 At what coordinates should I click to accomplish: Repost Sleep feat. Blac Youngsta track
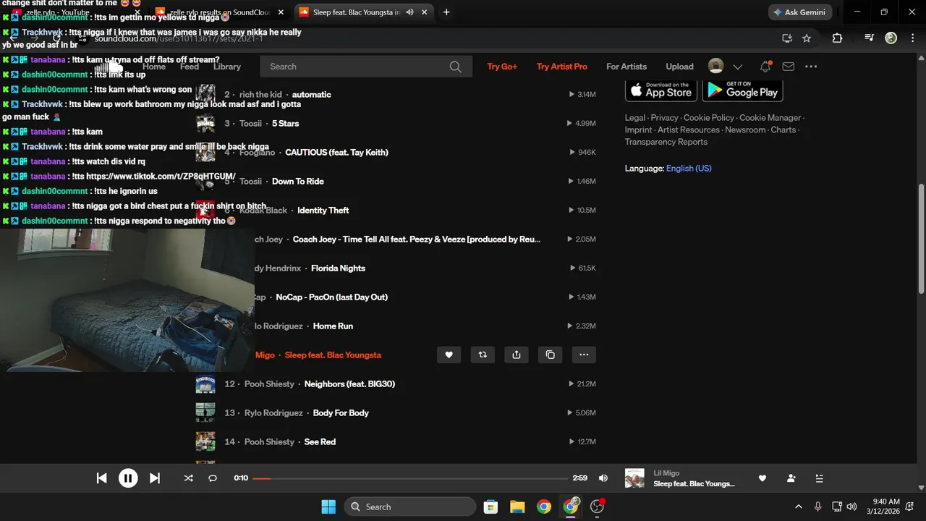pos(483,355)
